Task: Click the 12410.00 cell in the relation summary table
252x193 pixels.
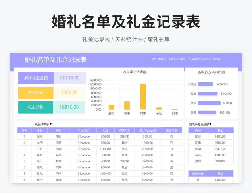Action: point(220,149)
